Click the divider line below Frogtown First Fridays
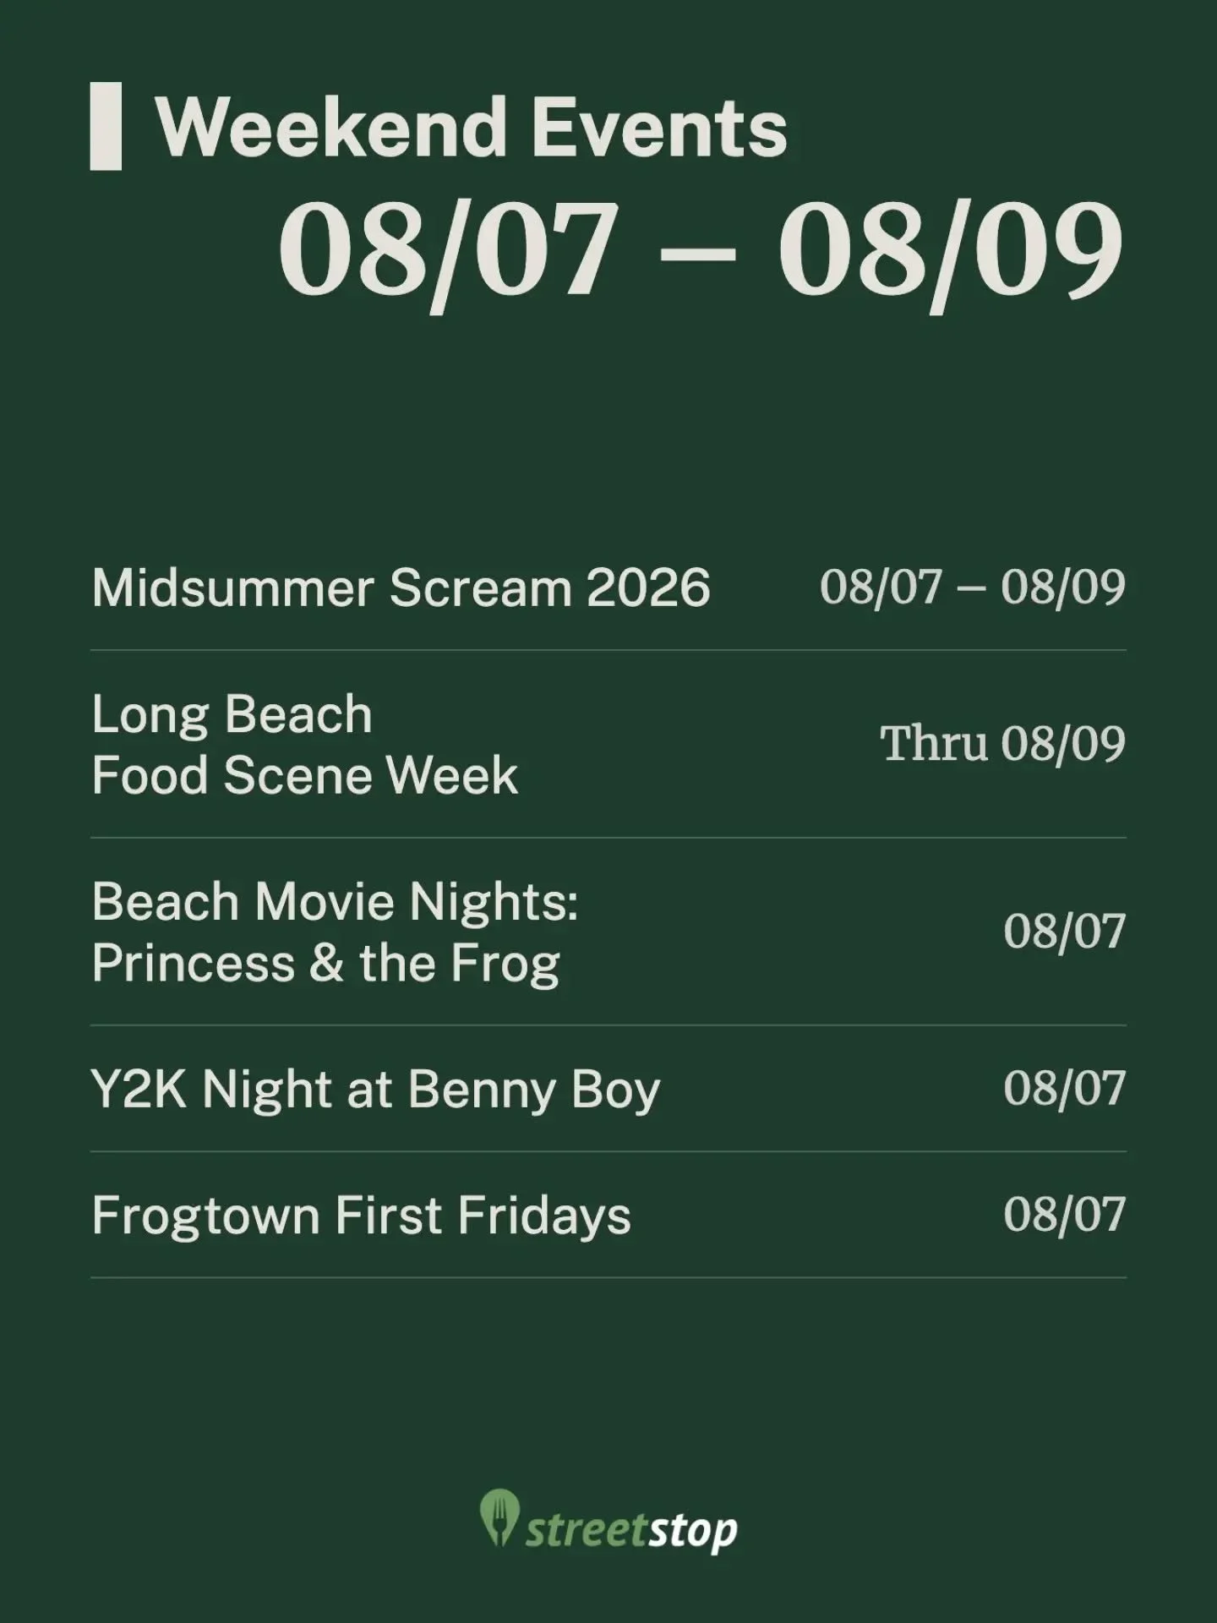This screenshot has width=1217, height=1623. coord(608,1277)
